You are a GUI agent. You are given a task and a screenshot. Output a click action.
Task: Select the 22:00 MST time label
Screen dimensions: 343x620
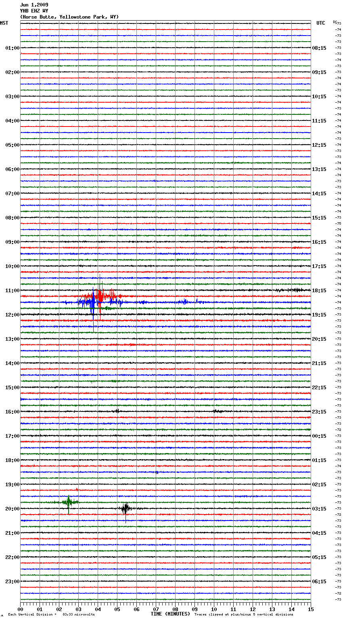(x=13, y=557)
